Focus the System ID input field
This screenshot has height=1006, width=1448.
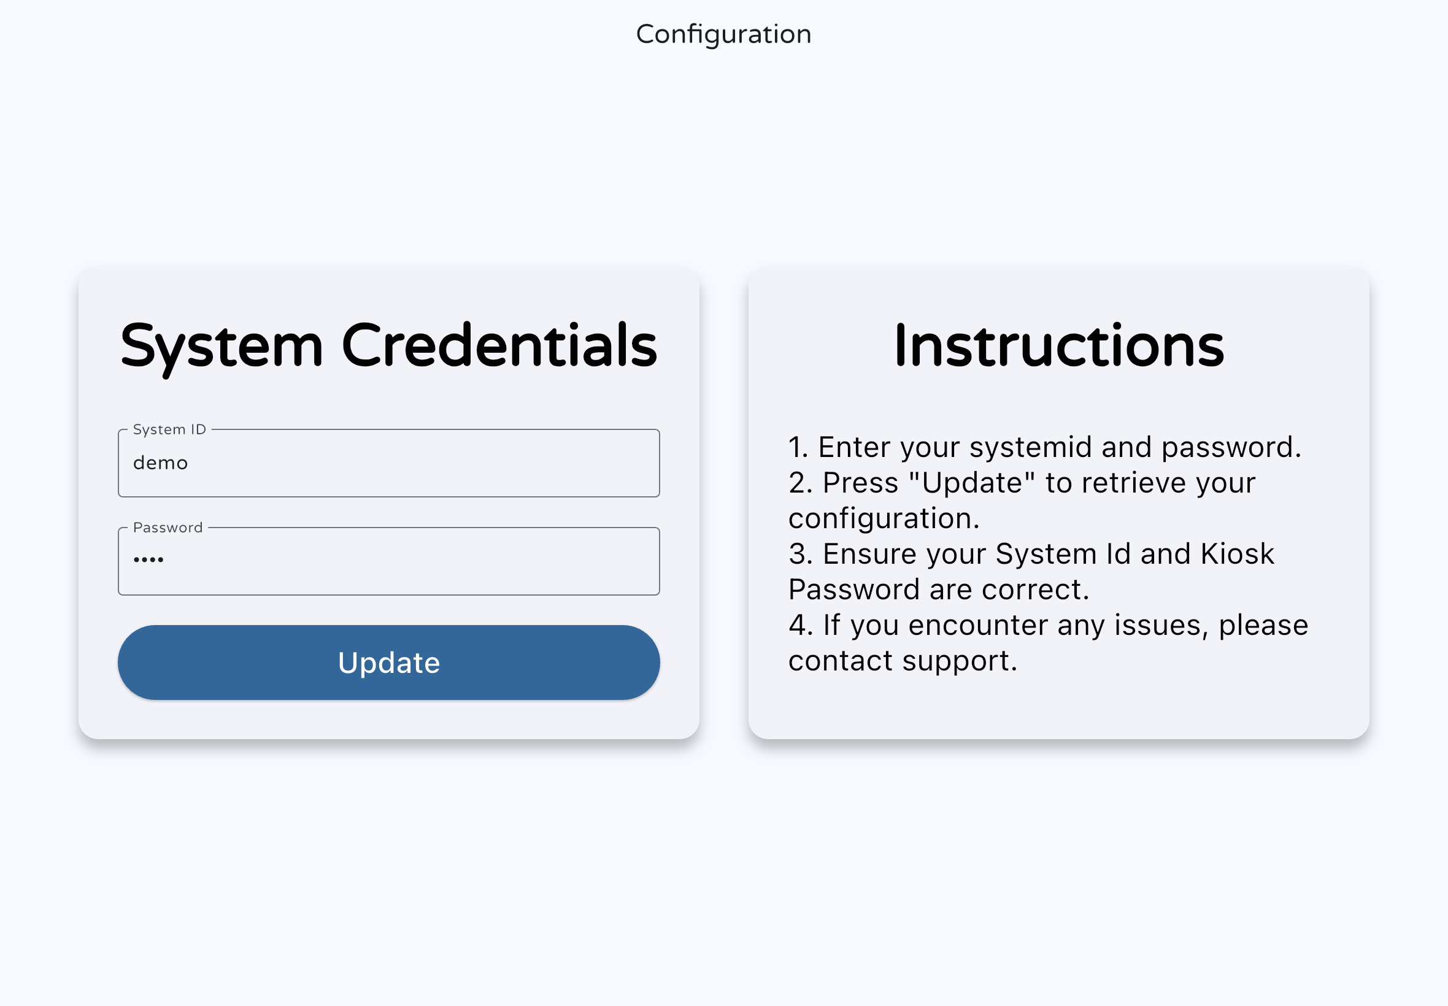pos(388,463)
